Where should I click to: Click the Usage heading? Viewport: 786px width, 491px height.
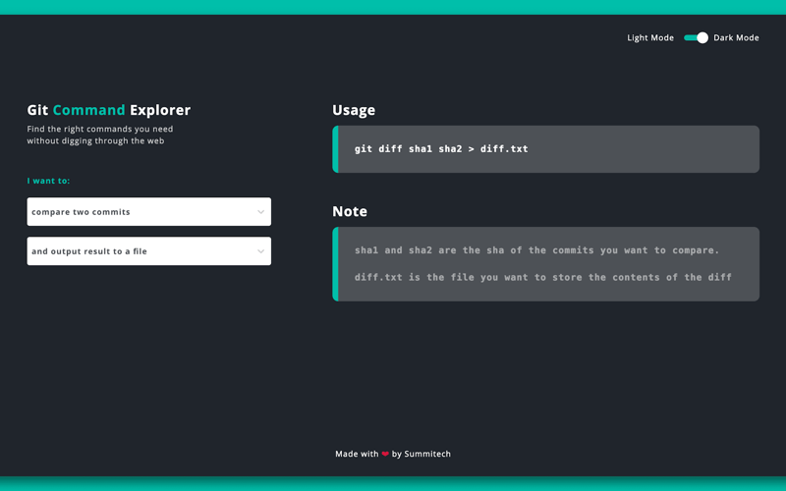pyautogui.click(x=354, y=110)
